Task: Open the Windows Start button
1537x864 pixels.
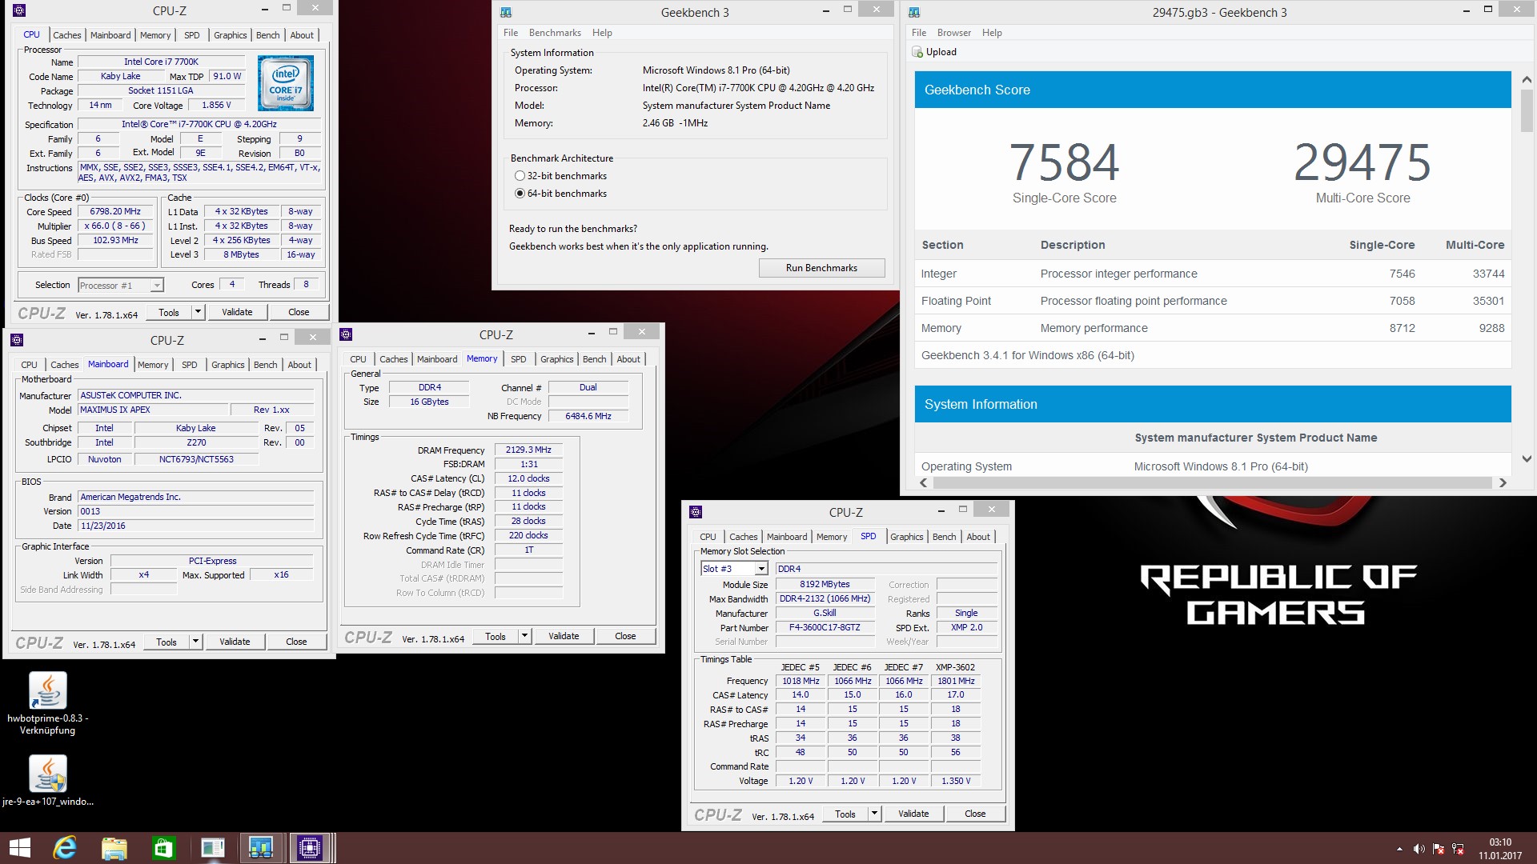Action: [19, 848]
